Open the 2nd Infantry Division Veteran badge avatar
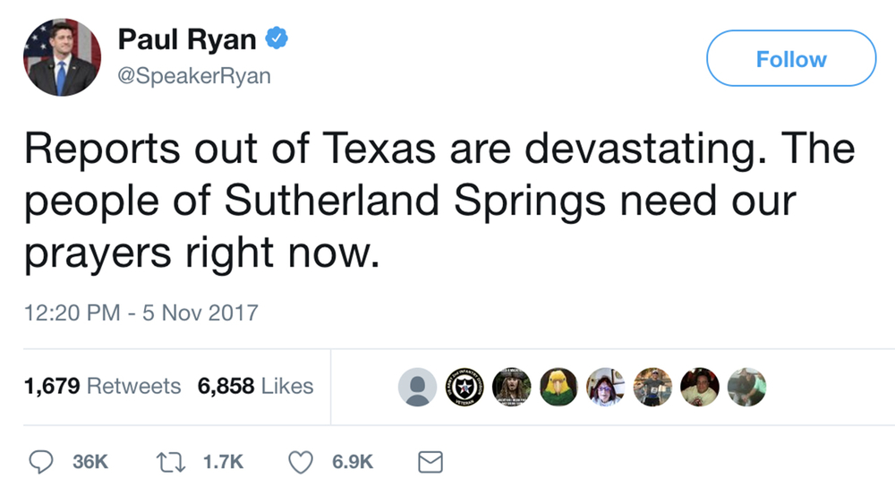895x504 pixels. pyautogui.click(x=465, y=387)
